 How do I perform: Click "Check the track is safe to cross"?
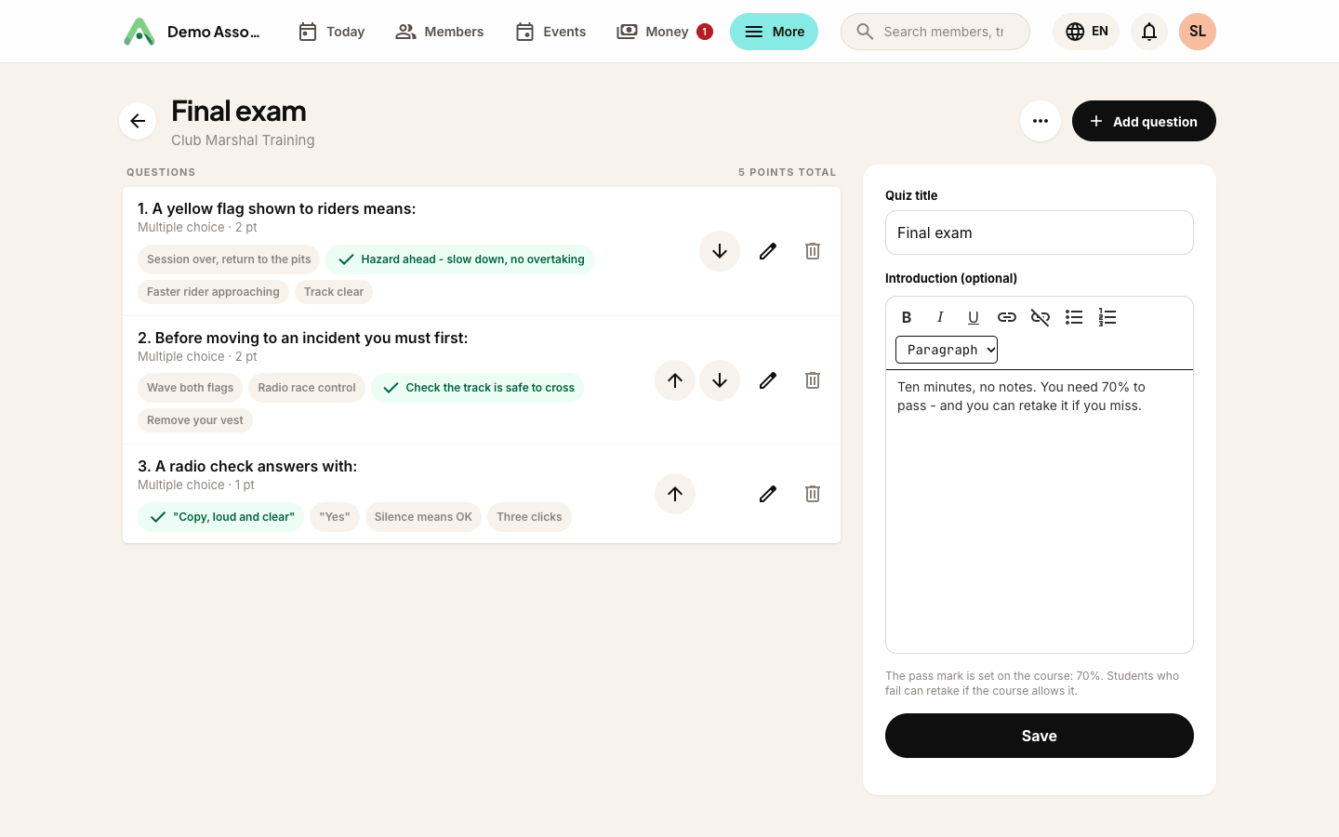(478, 388)
